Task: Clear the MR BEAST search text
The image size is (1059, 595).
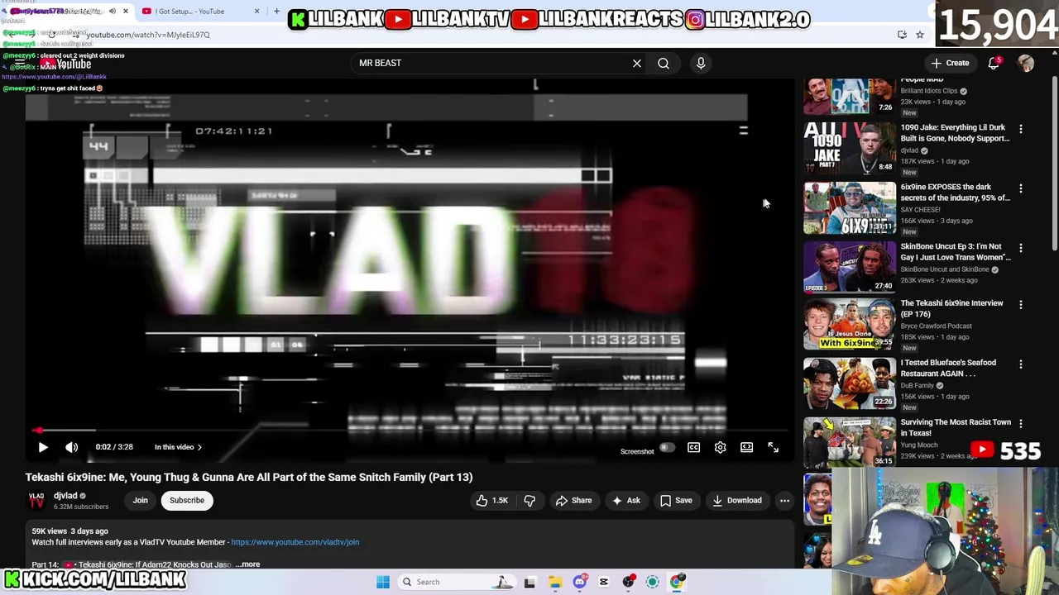Action: (637, 63)
